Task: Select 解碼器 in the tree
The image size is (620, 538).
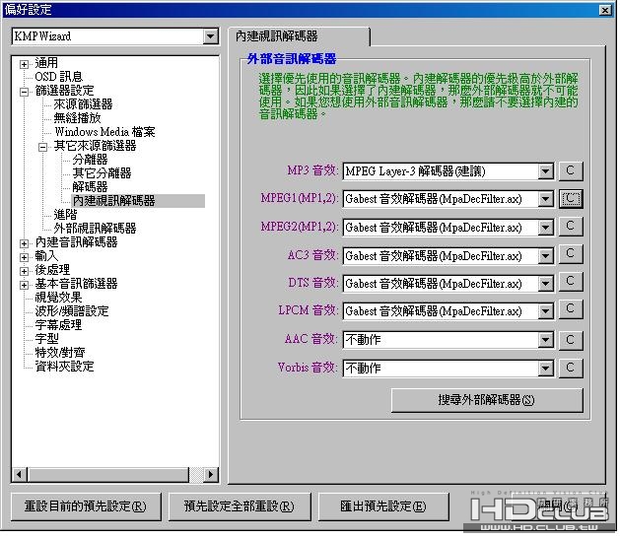Action: point(90,187)
